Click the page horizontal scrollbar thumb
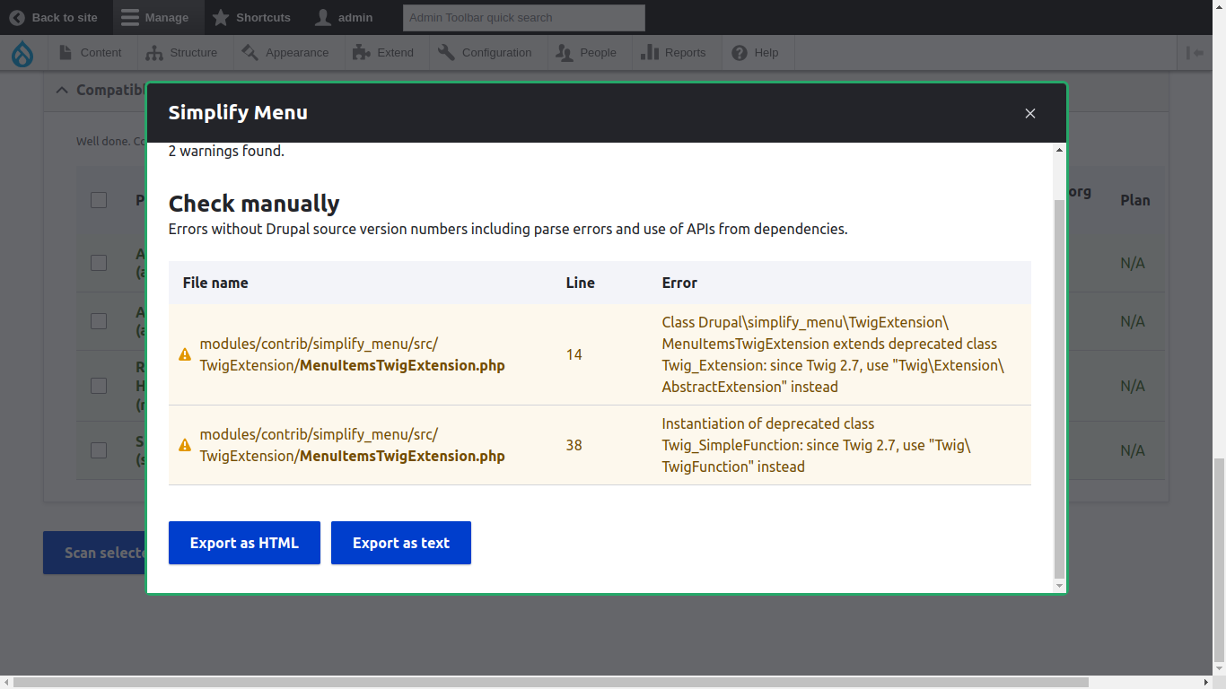The height and width of the screenshot is (689, 1226). click(551, 683)
